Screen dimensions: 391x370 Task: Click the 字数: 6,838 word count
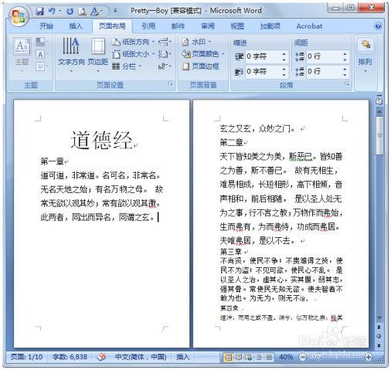(x=70, y=357)
